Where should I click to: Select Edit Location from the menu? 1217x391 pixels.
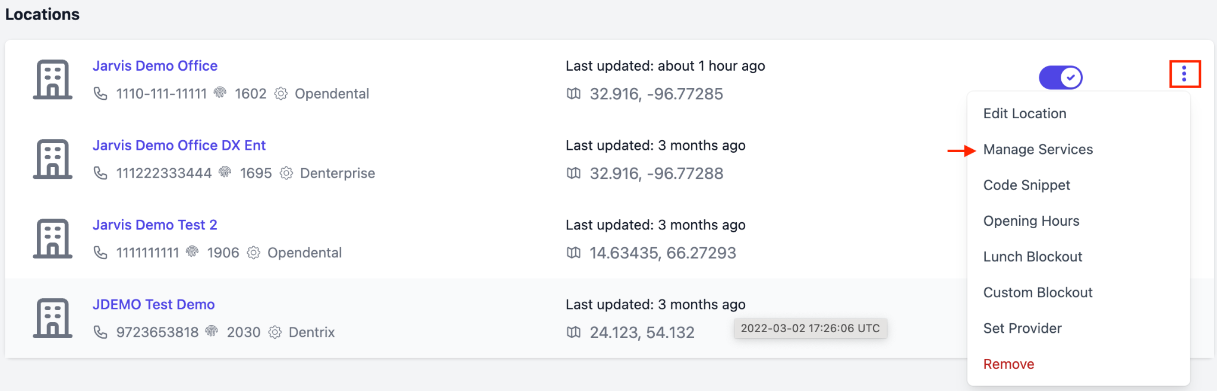1024,113
